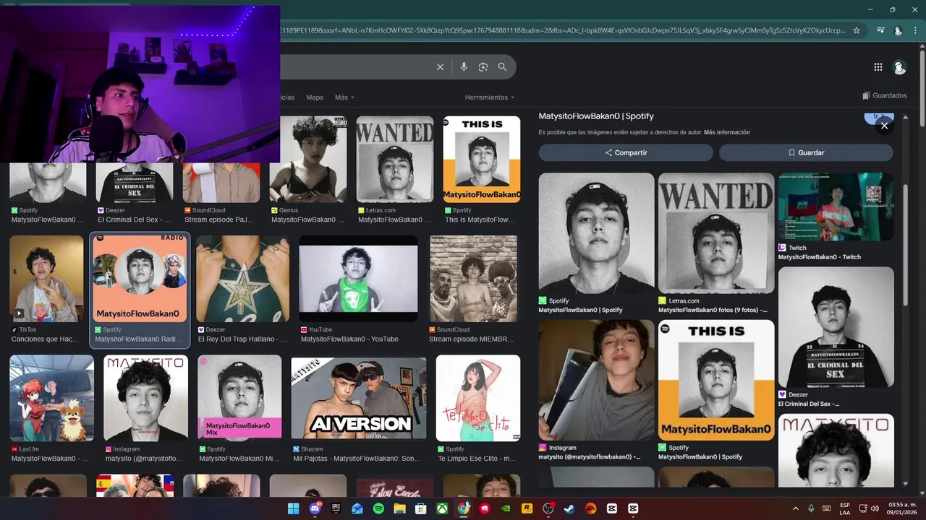
Task: Select the MatysitoFlowBakan0 Radio thumbnail
Action: click(x=140, y=279)
